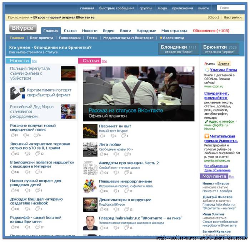Open Обновления (+105) tab
The height and width of the screenshot is (242, 250).
point(211,31)
